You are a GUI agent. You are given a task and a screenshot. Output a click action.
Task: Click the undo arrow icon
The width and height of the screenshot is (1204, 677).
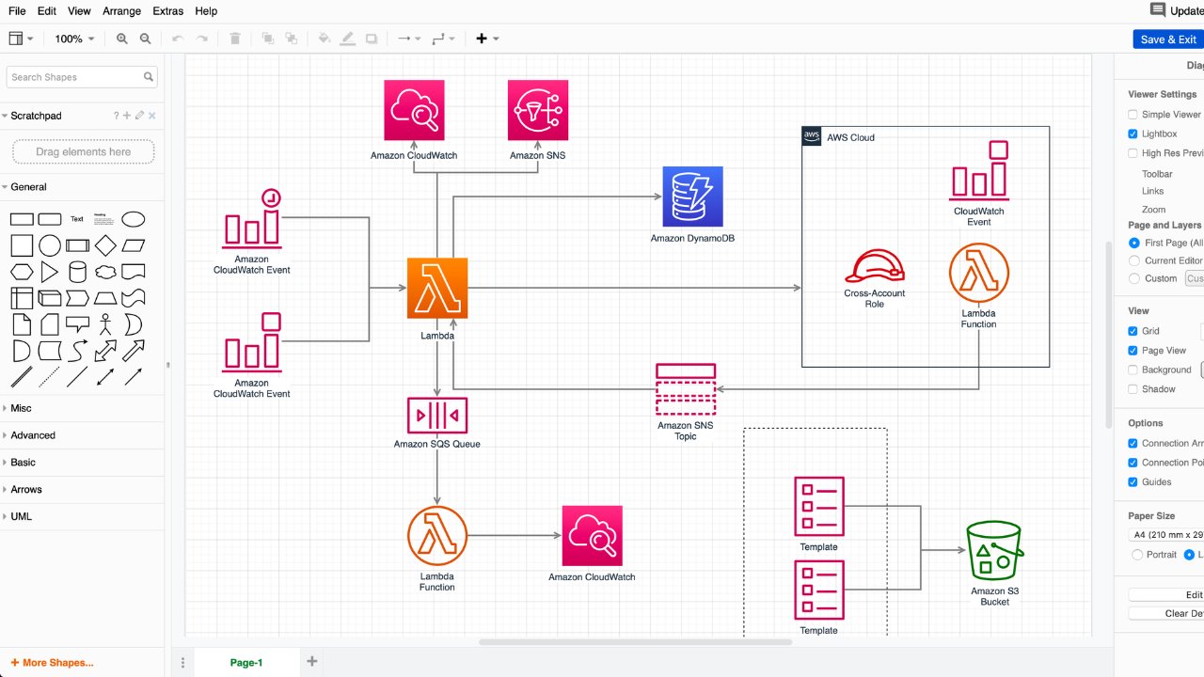(x=178, y=39)
